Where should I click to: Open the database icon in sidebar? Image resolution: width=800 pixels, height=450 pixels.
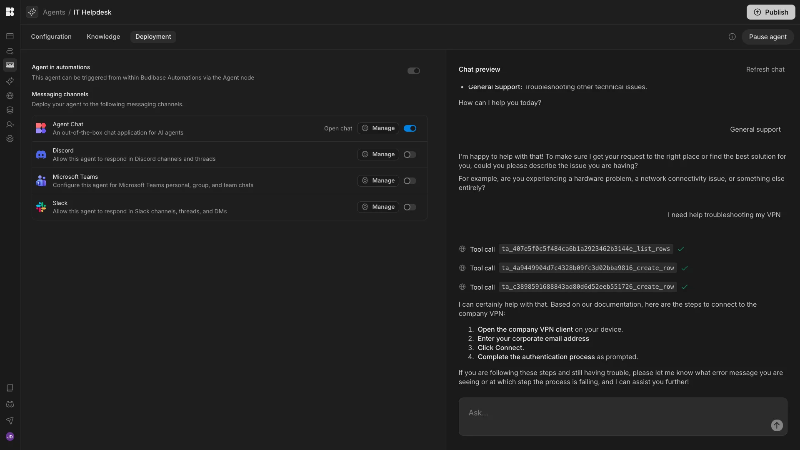pyautogui.click(x=10, y=110)
